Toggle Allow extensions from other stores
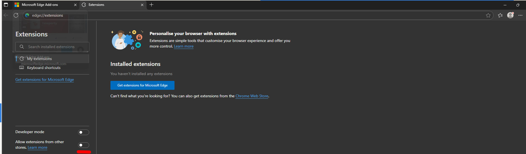The height and width of the screenshot is (154, 526). point(83,145)
